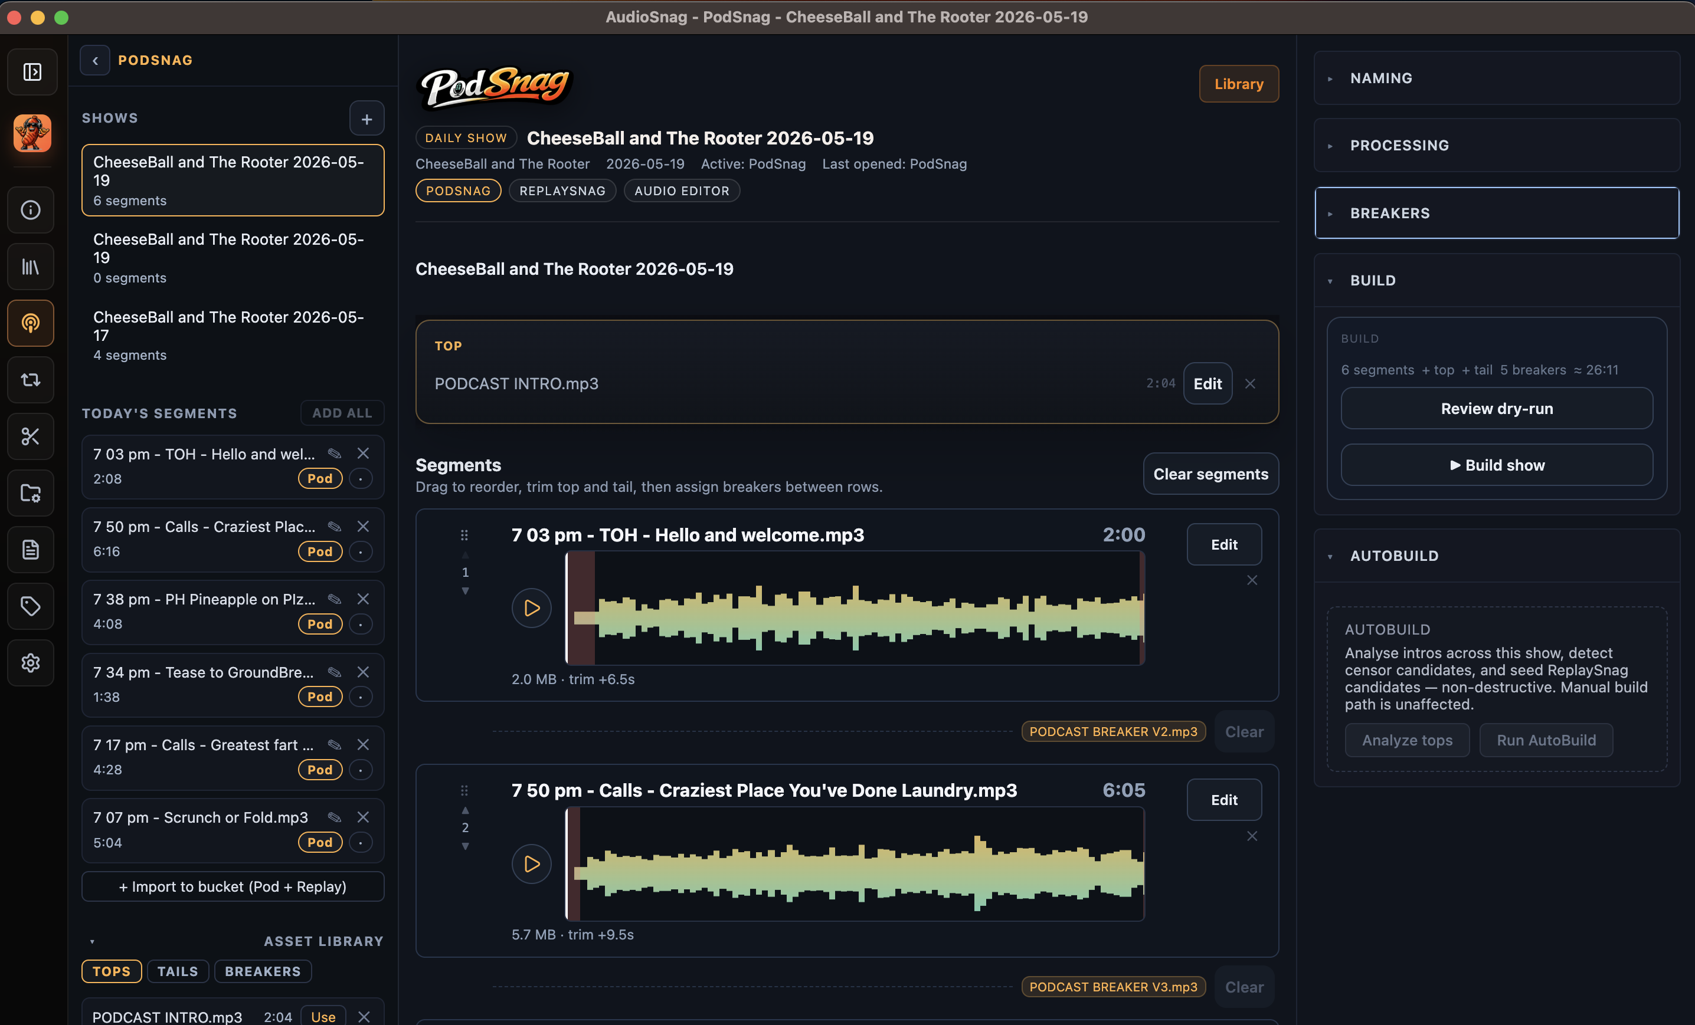Select the PODCAST BREAKER V2.mp3 breaker chip

tap(1113, 731)
